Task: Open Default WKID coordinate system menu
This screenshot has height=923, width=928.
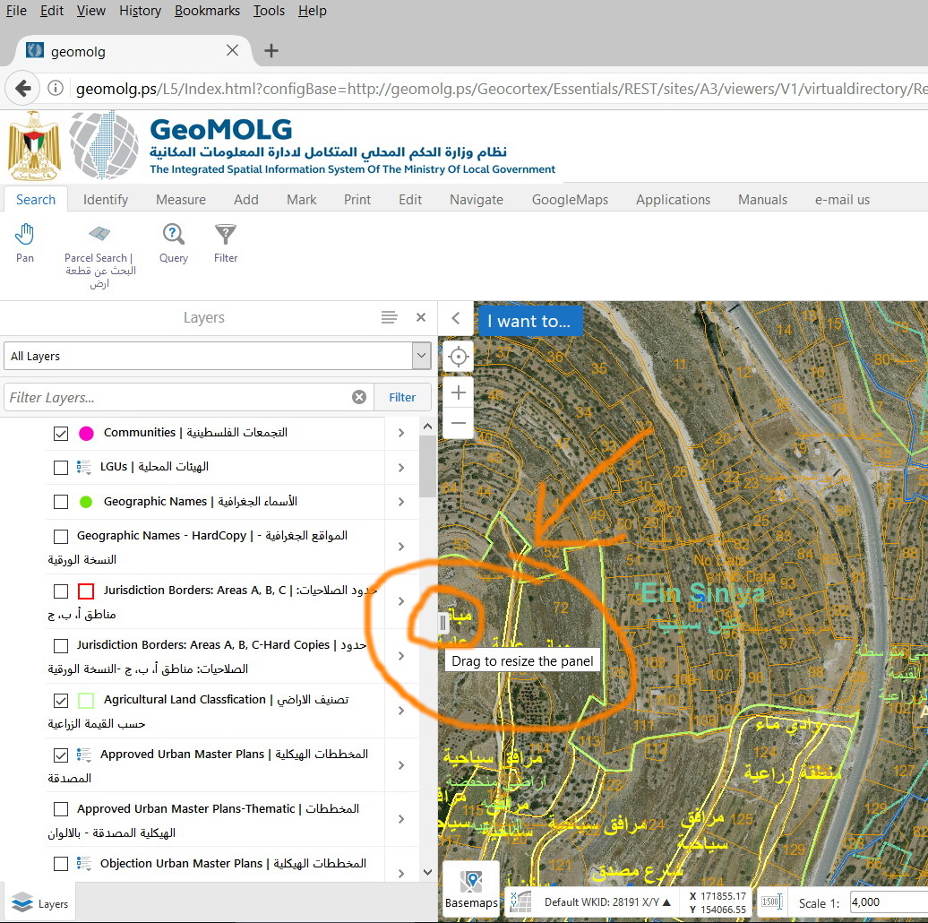Action: coord(607,902)
